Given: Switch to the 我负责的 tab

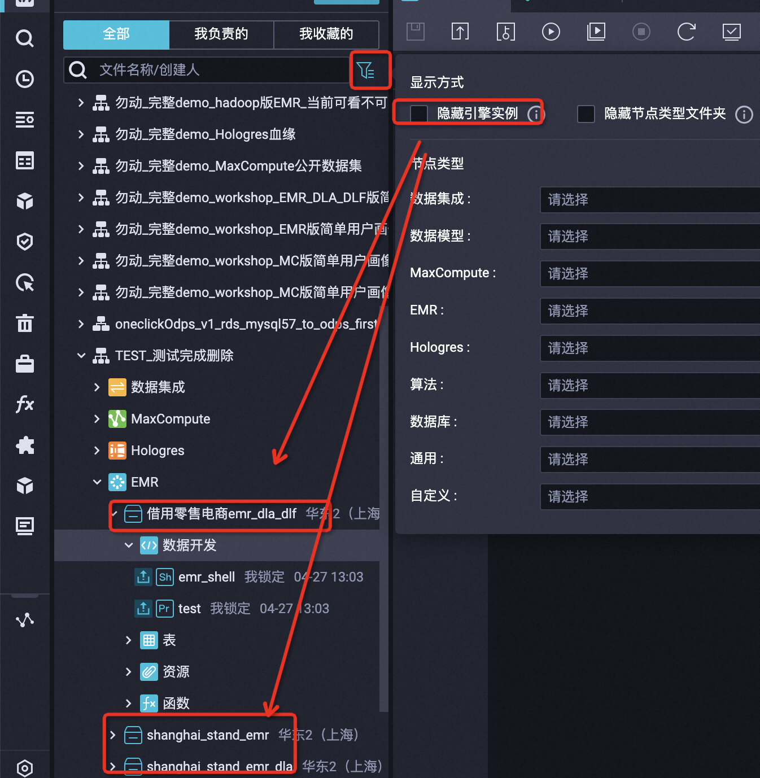Looking at the screenshot, I should [x=221, y=34].
